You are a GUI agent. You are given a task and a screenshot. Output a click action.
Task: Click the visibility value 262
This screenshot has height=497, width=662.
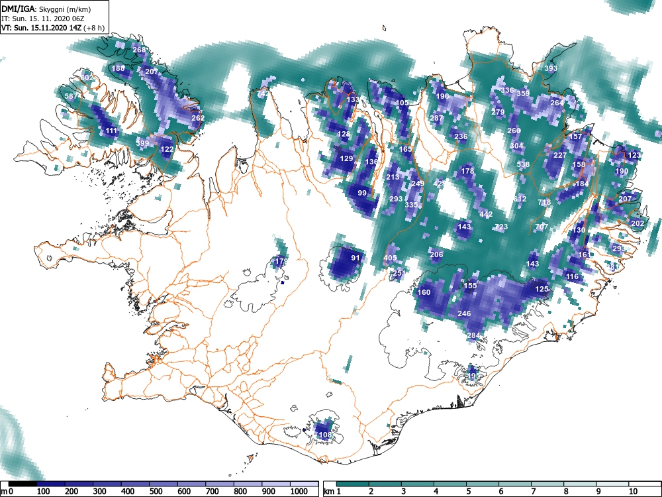[x=198, y=118]
